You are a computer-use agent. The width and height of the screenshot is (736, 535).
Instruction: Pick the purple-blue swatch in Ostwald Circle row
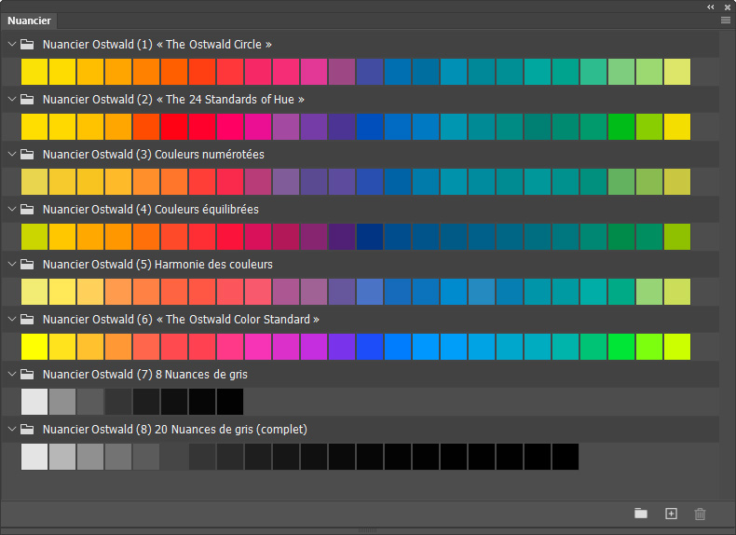[x=370, y=72]
